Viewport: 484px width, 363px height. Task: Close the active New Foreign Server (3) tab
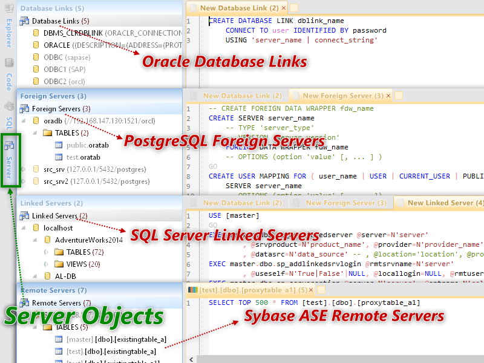tap(388, 96)
